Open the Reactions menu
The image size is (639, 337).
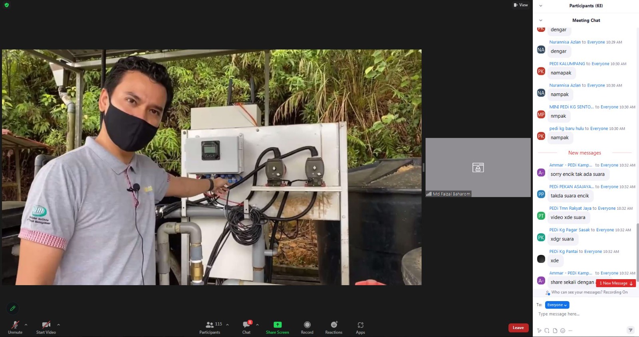coord(333,325)
